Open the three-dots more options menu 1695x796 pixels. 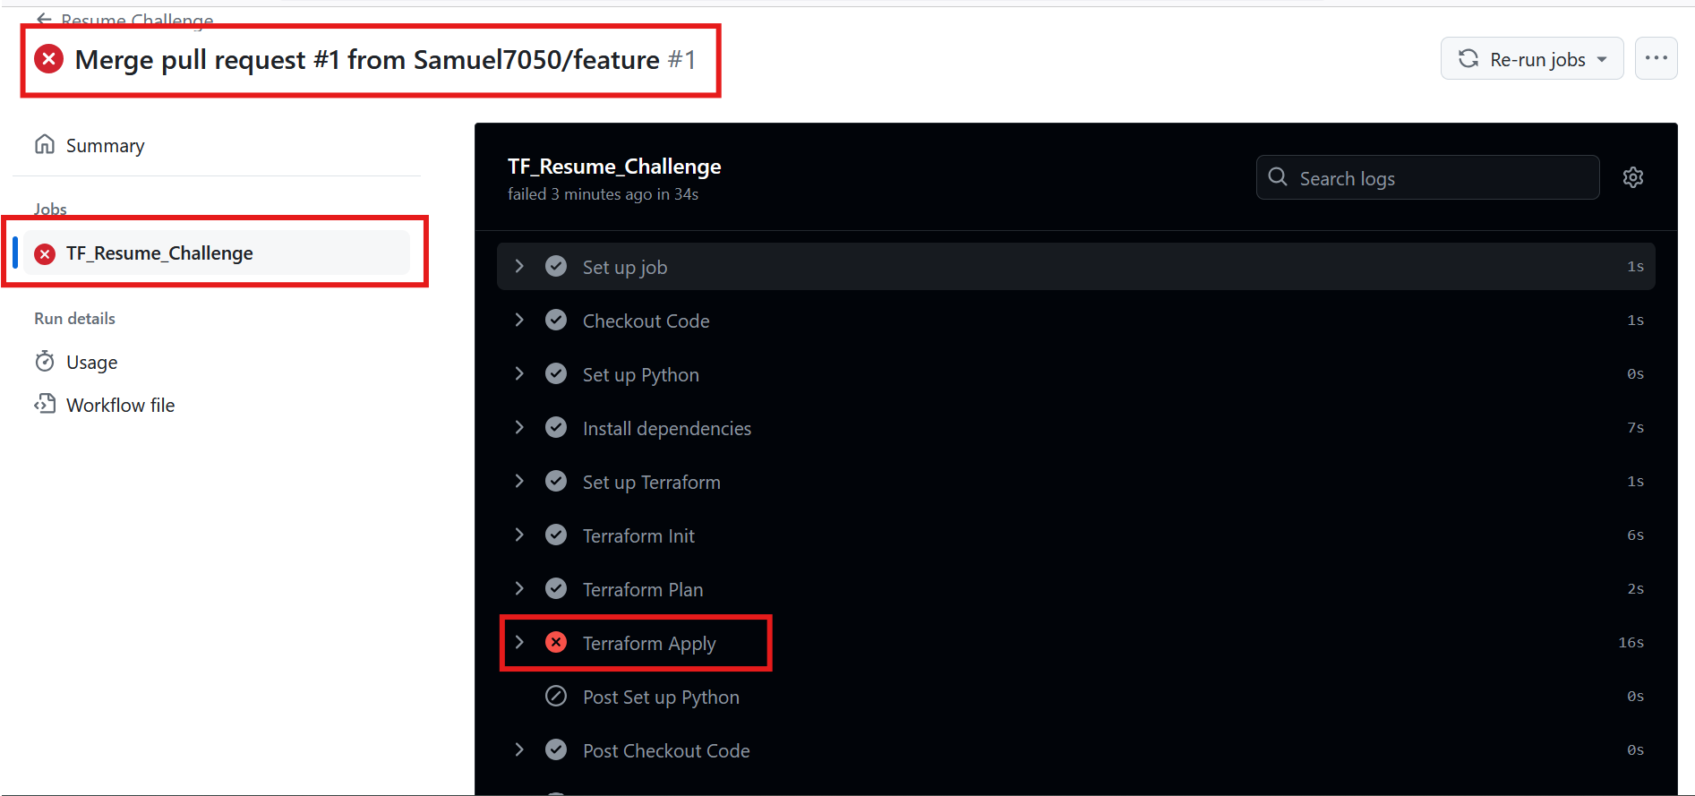click(1656, 59)
